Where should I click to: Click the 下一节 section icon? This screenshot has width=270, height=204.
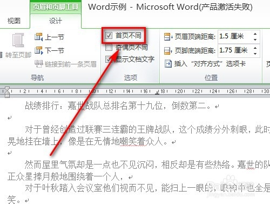tap(39, 50)
